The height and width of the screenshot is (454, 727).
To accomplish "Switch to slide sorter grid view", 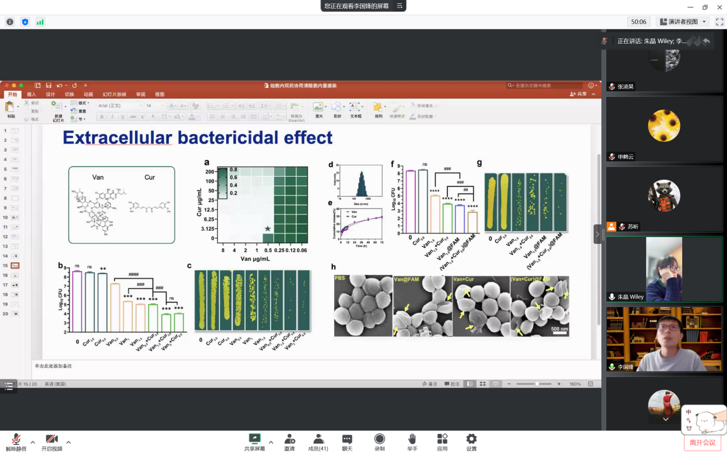I will click(x=483, y=383).
